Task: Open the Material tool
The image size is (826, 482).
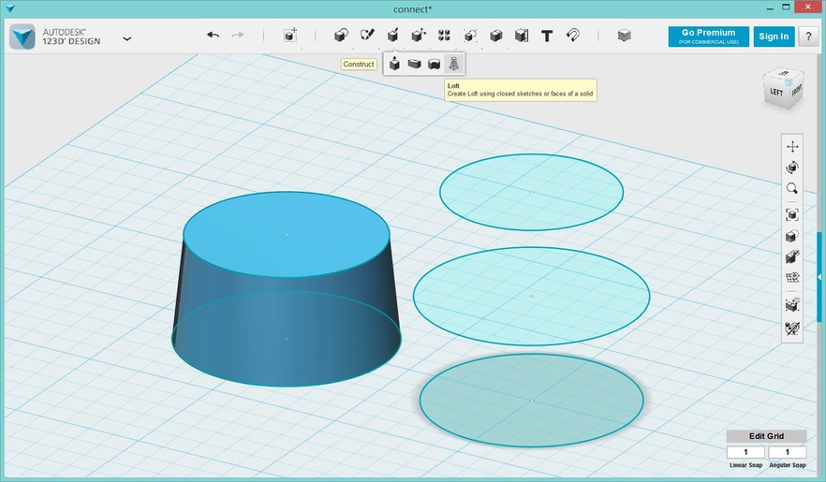Action: pos(625,36)
